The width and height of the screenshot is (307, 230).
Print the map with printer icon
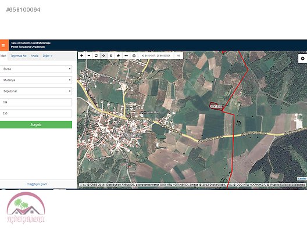pyautogui.click(x=134, y=56)
